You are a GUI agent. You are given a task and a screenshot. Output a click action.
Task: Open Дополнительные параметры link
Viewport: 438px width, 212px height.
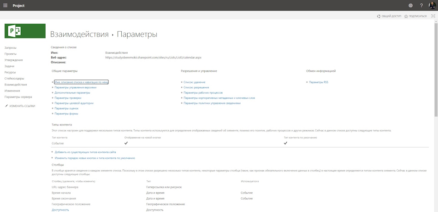pos(72,93)
